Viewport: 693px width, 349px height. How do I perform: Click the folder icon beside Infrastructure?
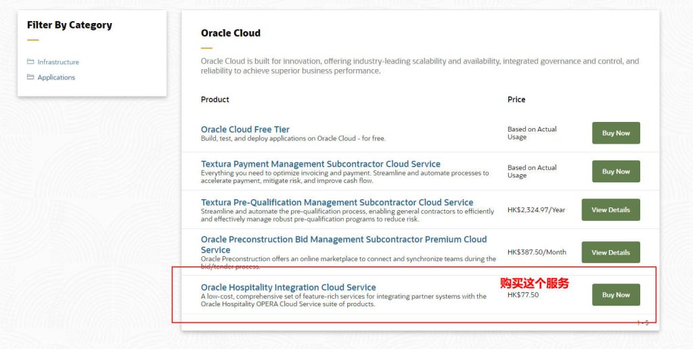click(30, 62)
